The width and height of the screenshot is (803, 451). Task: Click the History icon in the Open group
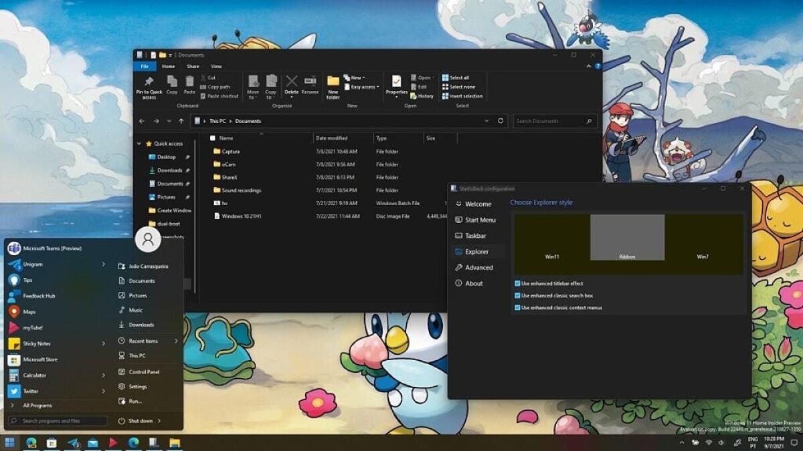[424, 96]
